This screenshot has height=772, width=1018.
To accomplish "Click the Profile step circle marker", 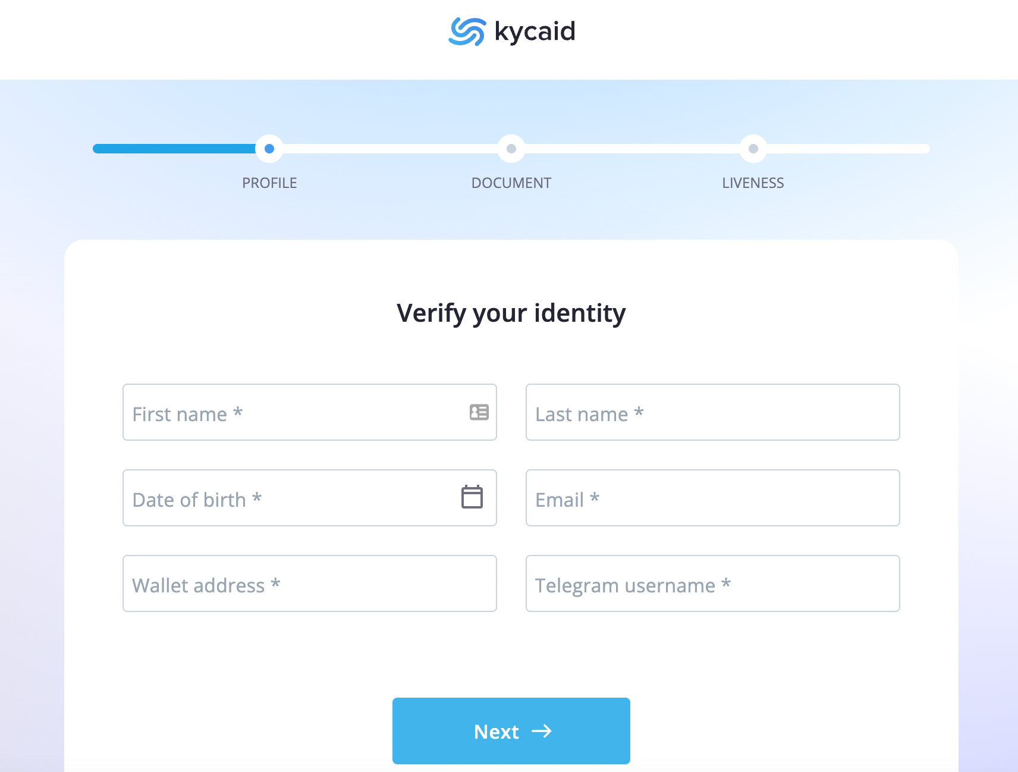I will [269, 149].
